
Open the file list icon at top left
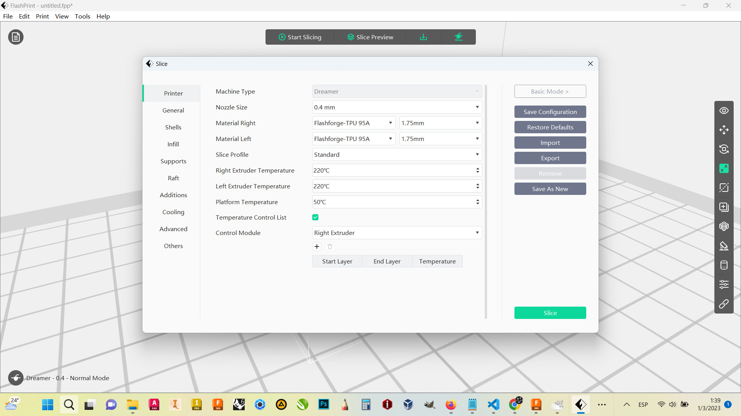click(16, 37)
